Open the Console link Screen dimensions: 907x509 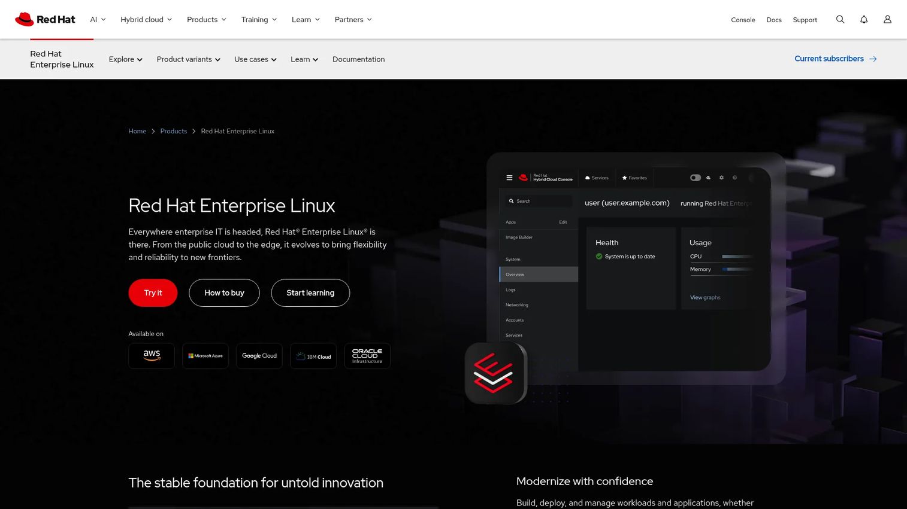pos(743,20)
